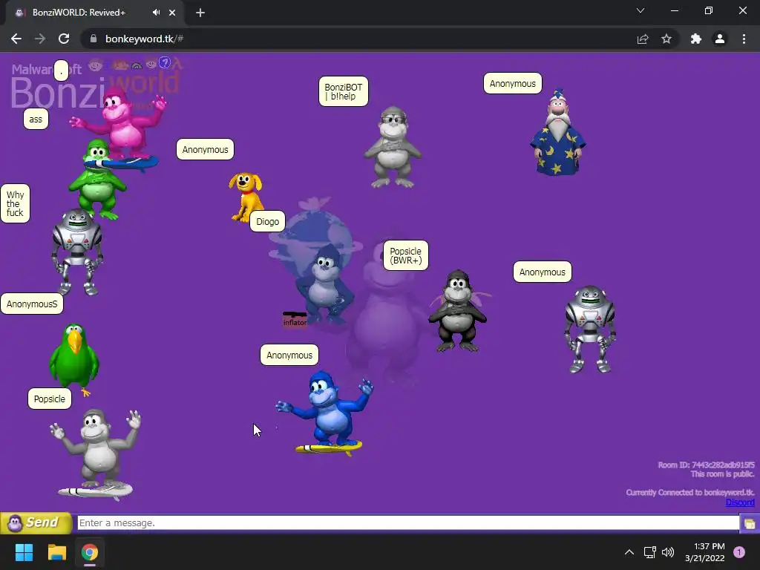Open the clock showing 1:37 PM
This screenshot has width=760, height=570.
(x=705, y=552)
